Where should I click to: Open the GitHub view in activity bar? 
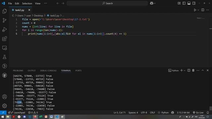4,75
